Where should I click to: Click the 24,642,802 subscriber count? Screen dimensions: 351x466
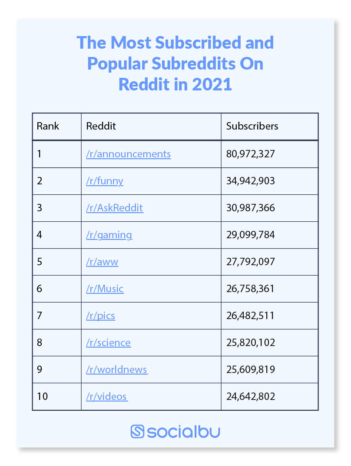pos(251,396)
